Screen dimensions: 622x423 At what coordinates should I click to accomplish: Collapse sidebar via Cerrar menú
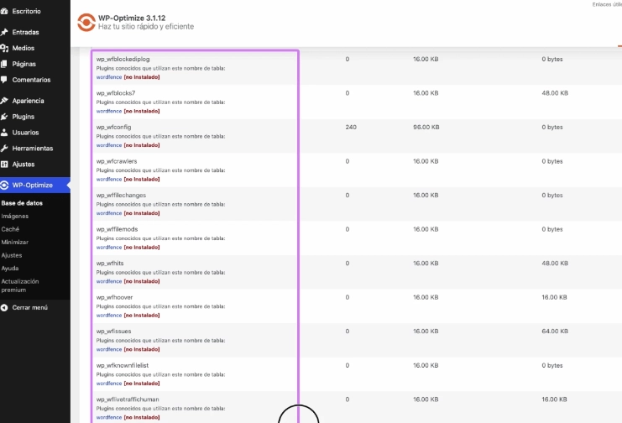point(29,307)
